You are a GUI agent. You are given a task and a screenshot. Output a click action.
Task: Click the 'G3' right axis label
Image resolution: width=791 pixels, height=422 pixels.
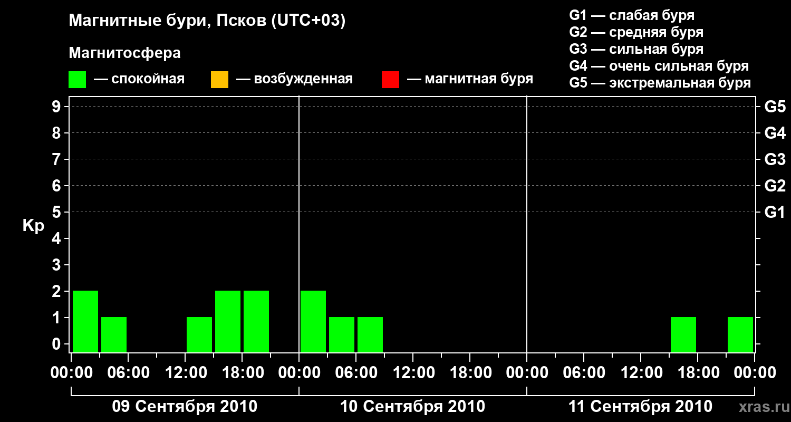pos(775,159)
